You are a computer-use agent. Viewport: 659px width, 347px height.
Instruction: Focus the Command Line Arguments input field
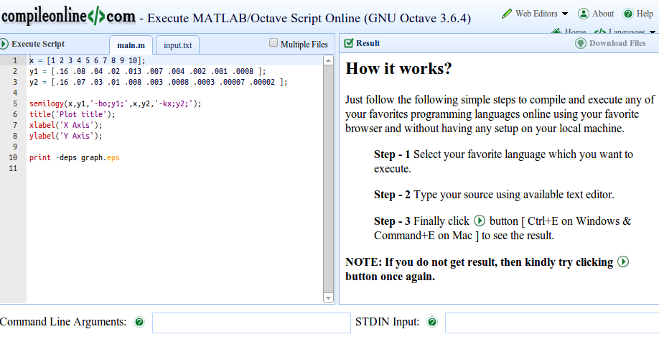pyautogui.click(x=251, y=323)
